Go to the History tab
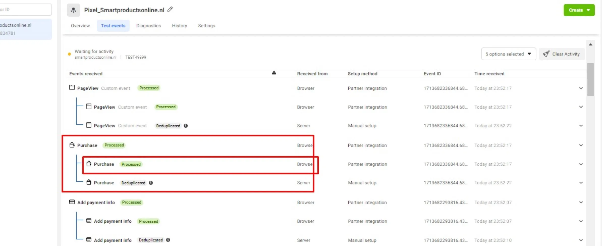 pos(179,26)
